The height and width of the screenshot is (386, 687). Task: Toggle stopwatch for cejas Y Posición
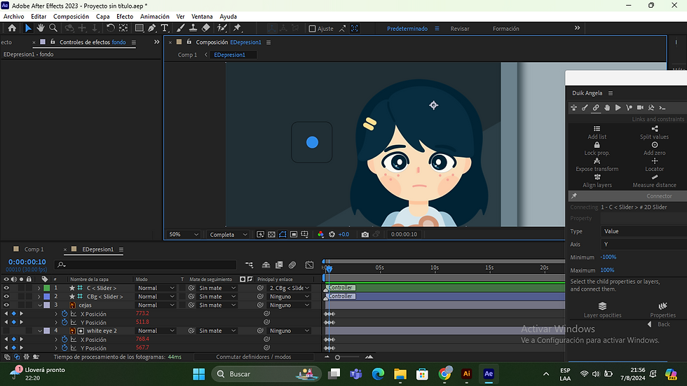64,322
